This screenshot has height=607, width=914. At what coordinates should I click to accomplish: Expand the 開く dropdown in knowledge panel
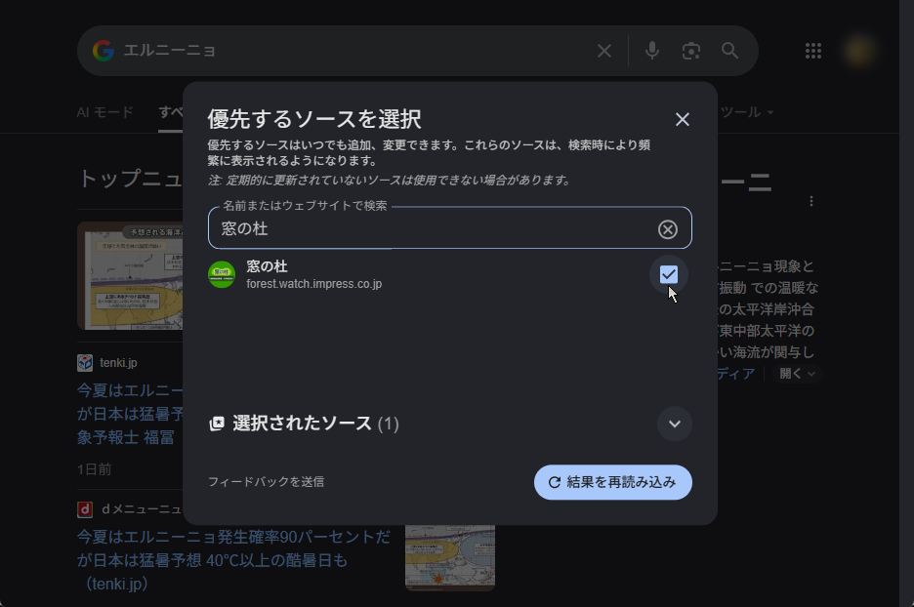pyautogui.click(x=797, y=374)
